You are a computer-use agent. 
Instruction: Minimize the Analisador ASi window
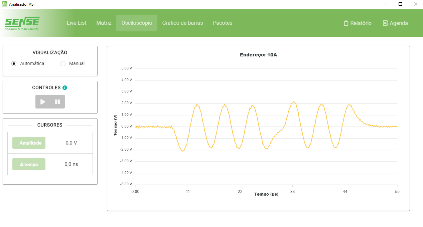[385, 4]
